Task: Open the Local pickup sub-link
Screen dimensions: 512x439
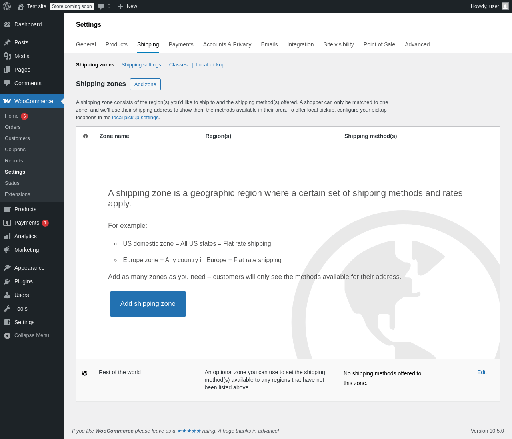Action: coord(210,65)
